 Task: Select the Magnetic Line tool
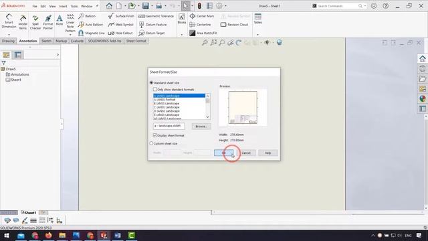coord(92,33)
